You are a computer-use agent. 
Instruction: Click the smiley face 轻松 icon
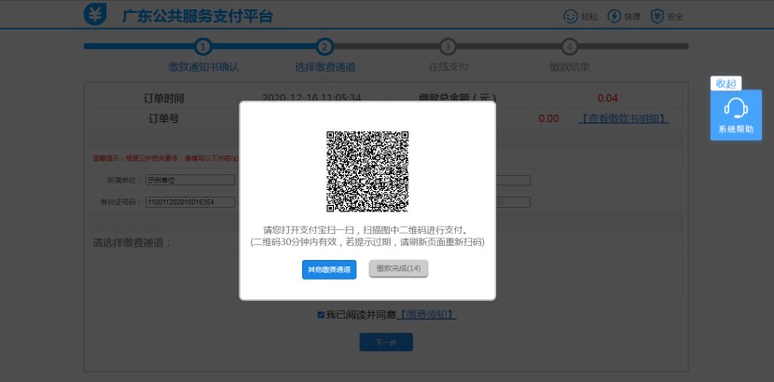[x=571, y=16]
